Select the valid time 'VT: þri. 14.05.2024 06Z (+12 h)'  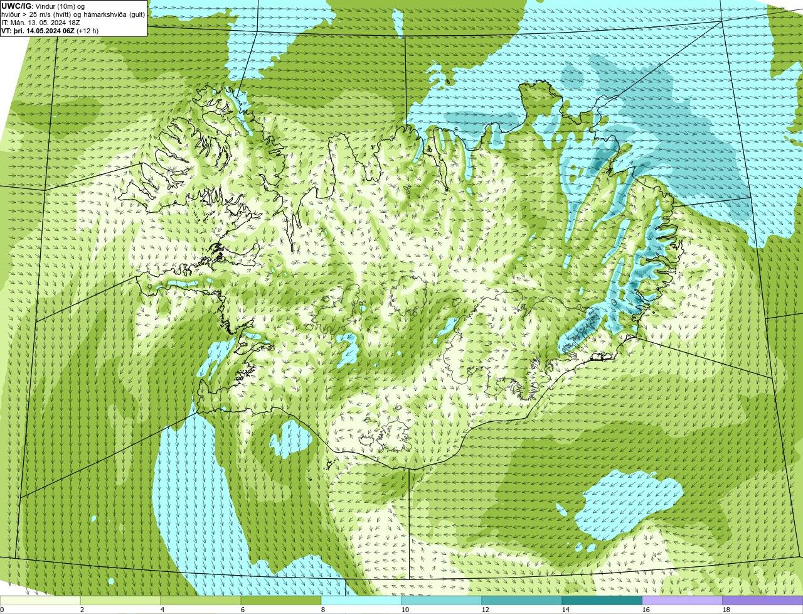50,30
